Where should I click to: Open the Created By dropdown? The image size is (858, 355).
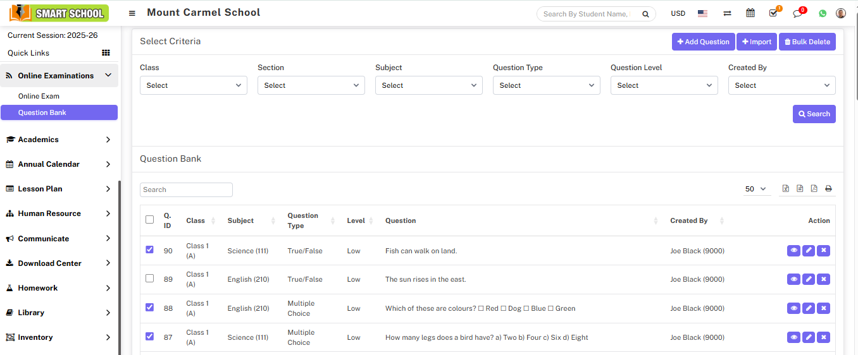(x=781, y=85)
